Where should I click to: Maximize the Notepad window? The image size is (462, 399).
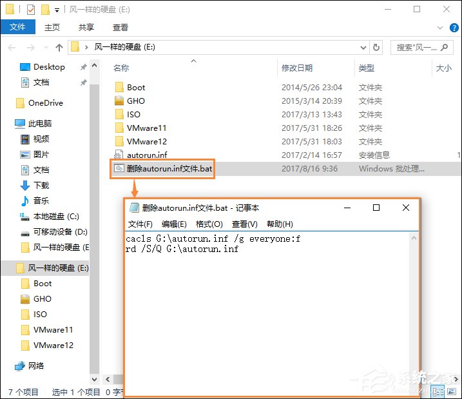tap(376, 208)
